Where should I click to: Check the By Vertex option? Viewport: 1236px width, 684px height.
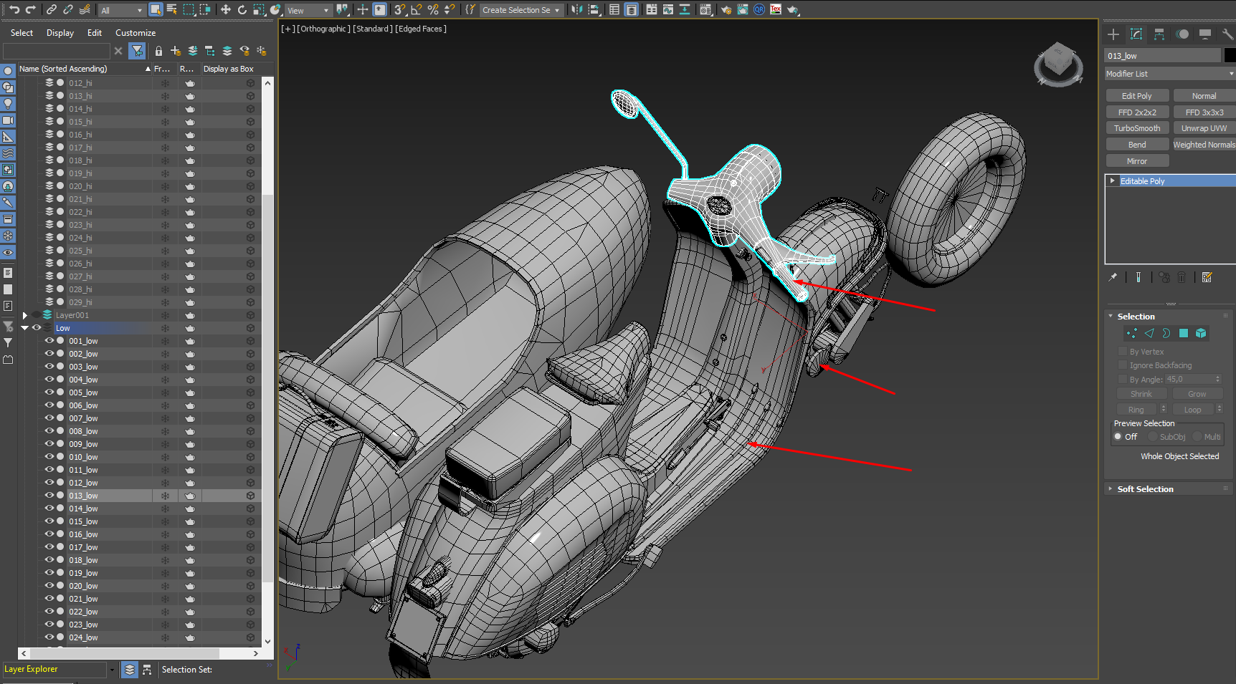(1123, 351)
